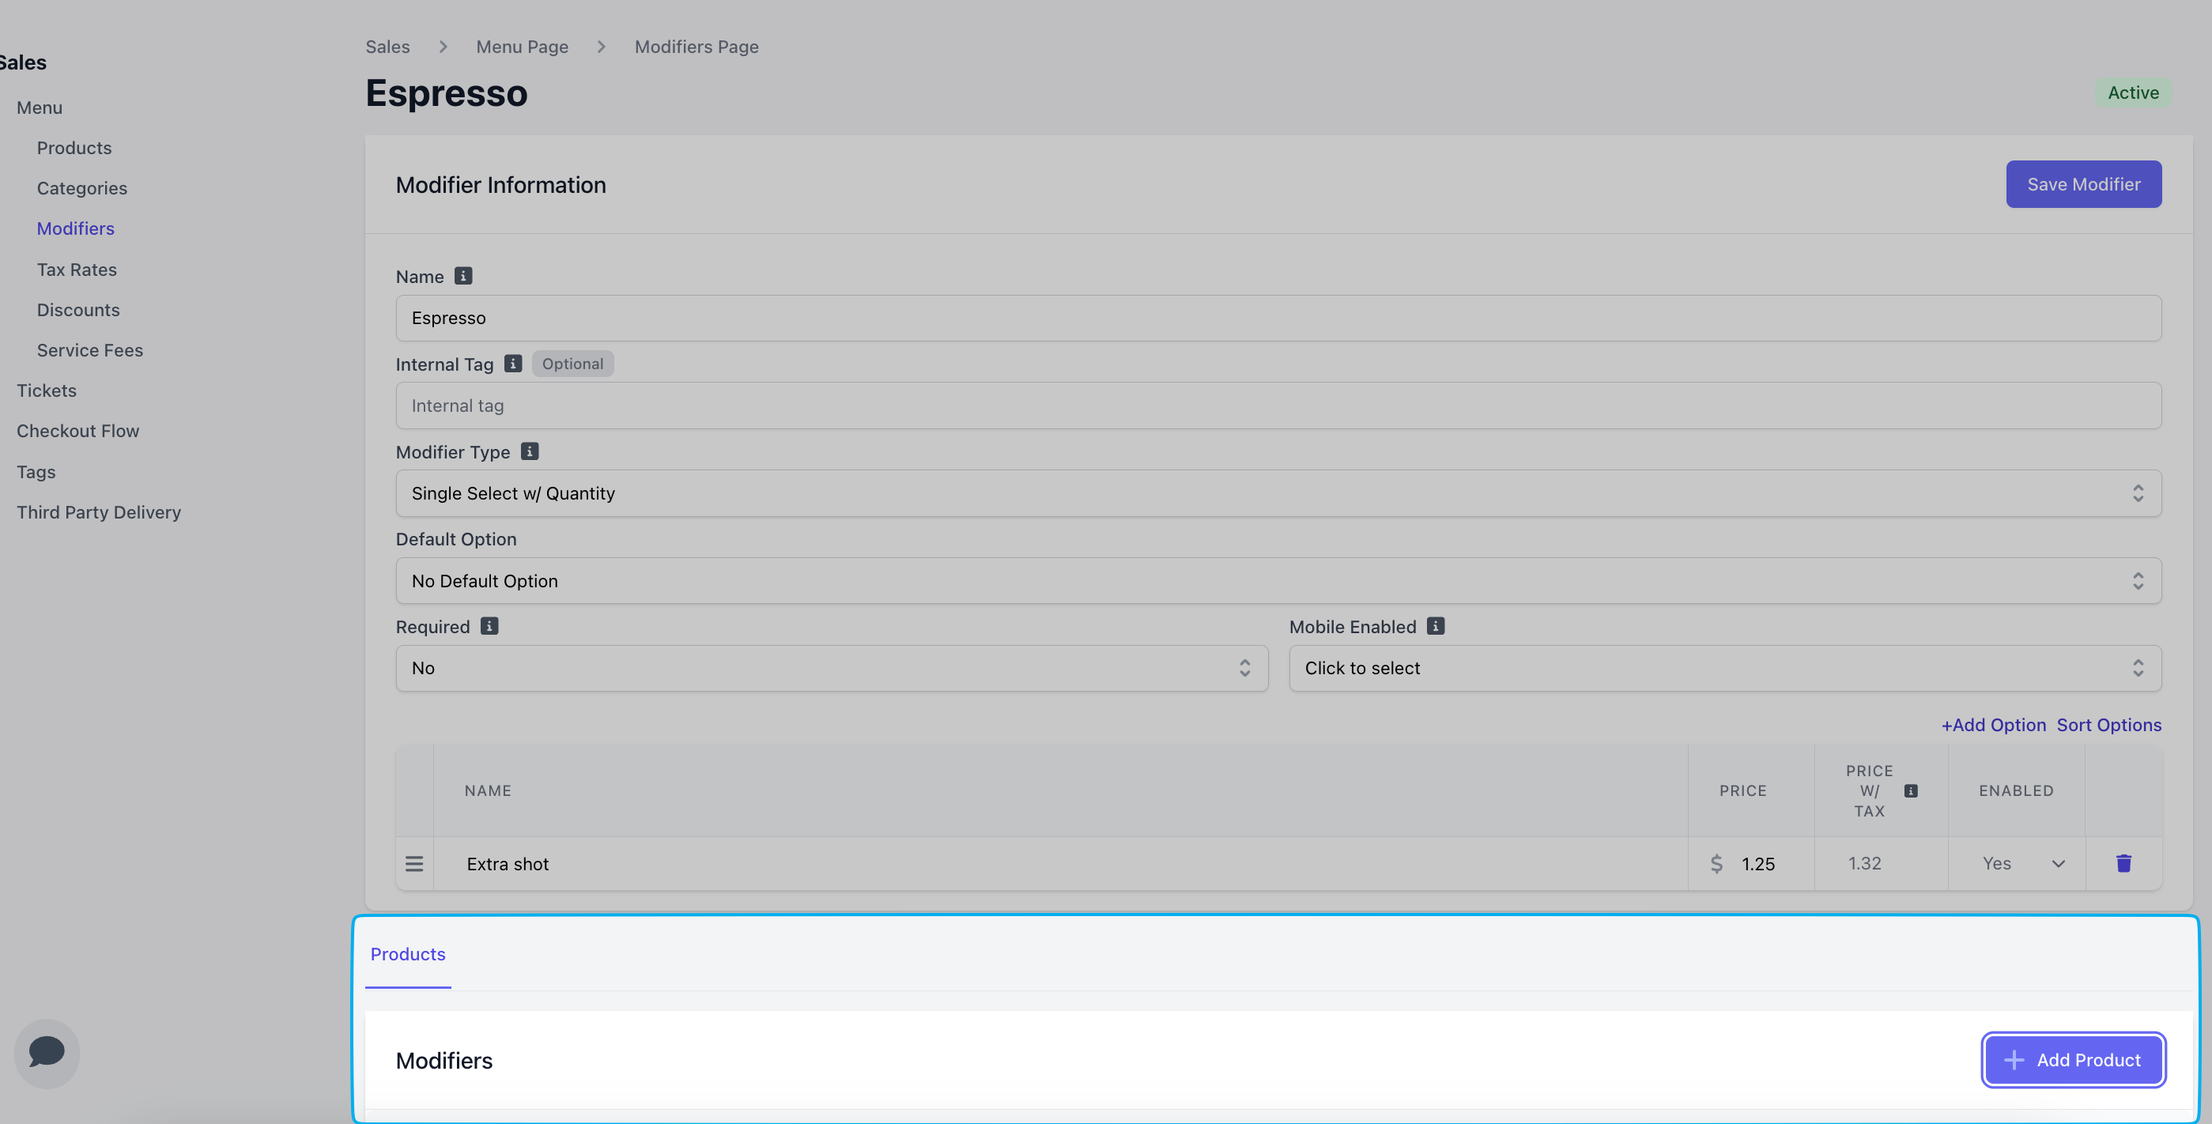Click the drag handle for Extra shot row

coord(414,864)
